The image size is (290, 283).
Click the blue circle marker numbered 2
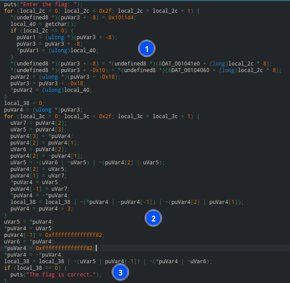pyautogui.click(x=153, y=218)
